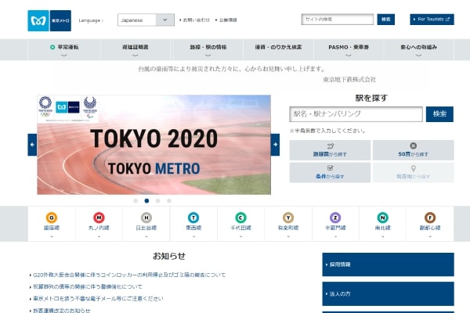Select the Hibiya Line H circle icon
This screenshot has height=313, width=470.
[x=146, y=218]
